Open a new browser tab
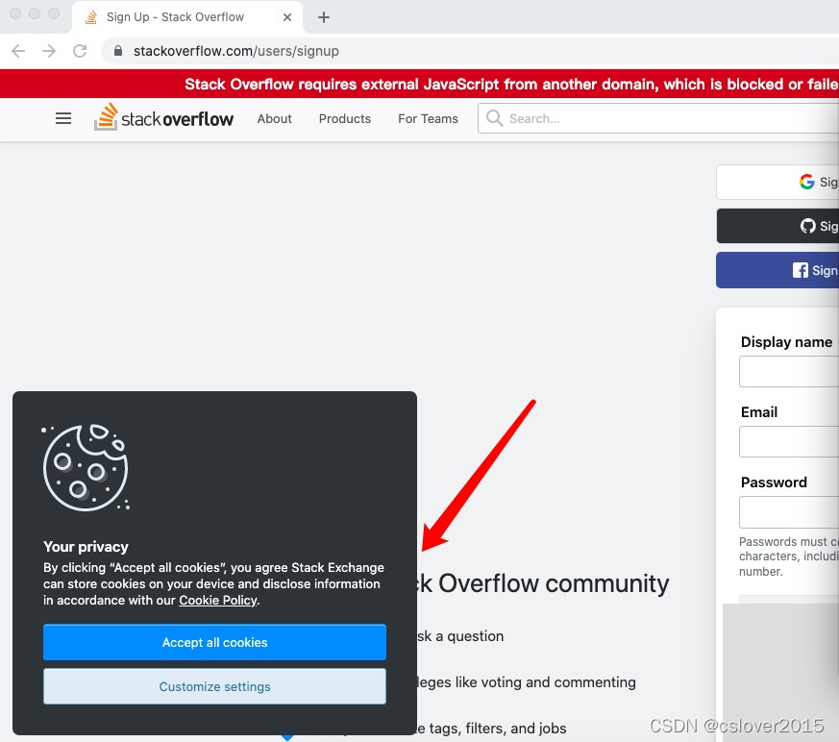 324,17
